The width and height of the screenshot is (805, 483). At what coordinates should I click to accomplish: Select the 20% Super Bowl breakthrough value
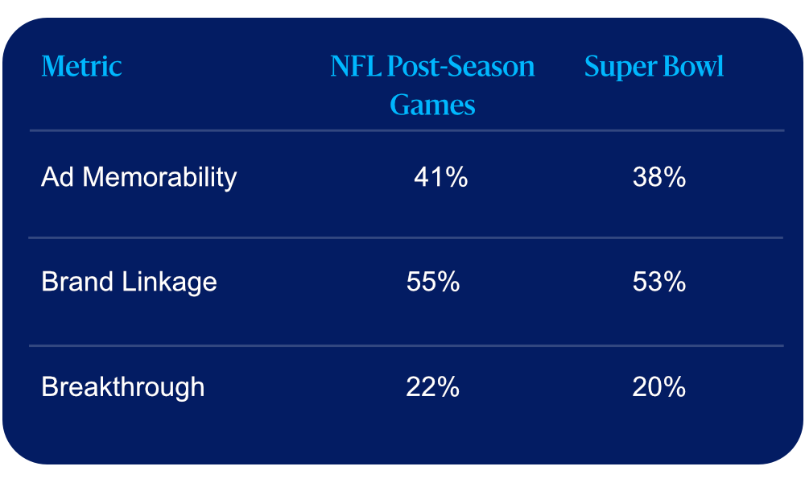point(659,386)
